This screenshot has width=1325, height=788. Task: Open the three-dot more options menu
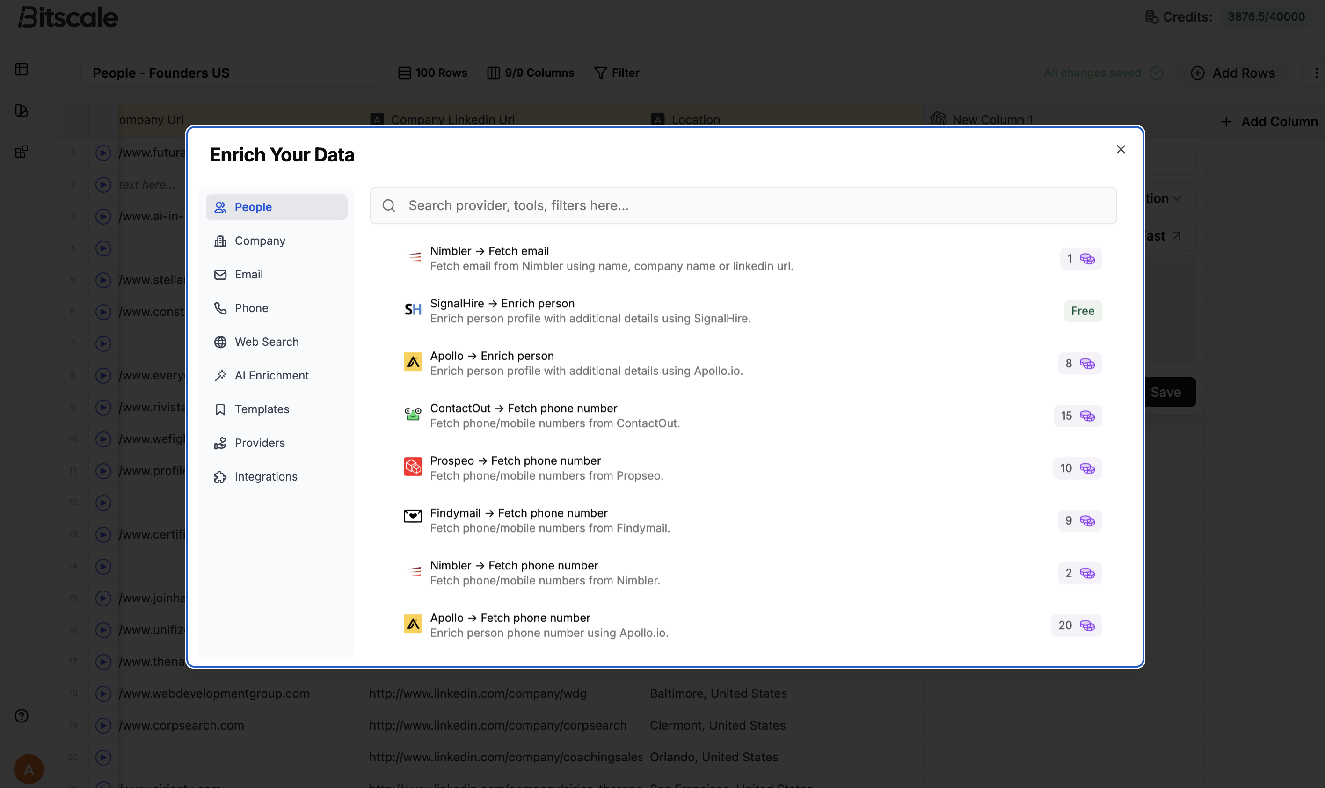coord(1316,73)
